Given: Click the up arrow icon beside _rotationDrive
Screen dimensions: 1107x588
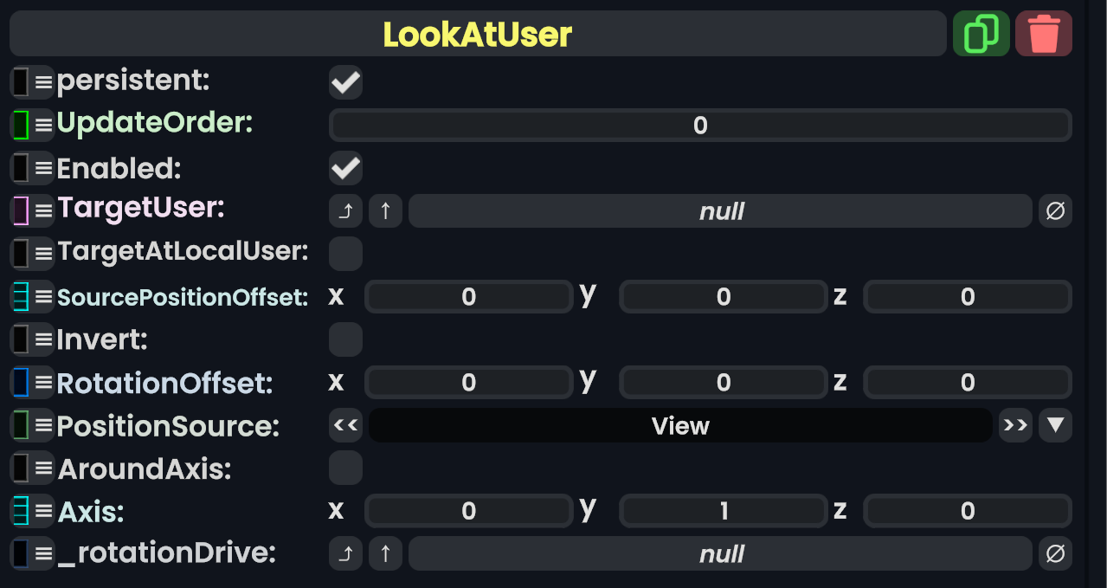Looking at the screenshot, I should click(x=385, y=554).
